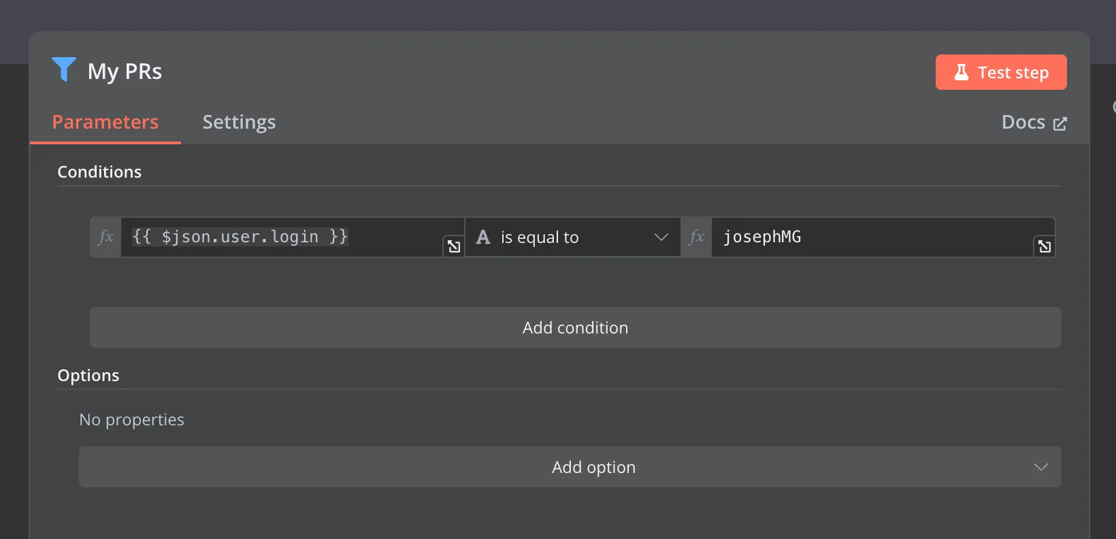
Task: Click fx icon beside $json.user.login field
Action: (105, 237)
